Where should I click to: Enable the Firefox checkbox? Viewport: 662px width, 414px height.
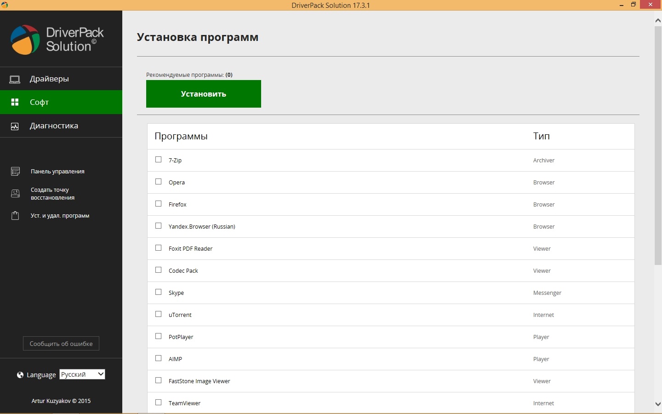(159, 204)
